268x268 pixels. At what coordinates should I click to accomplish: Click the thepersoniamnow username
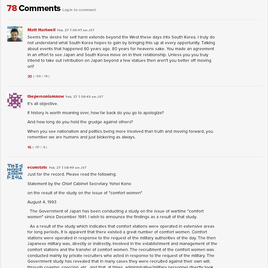[46, 96]
